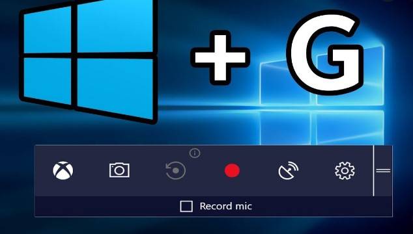Click the large white letter G

coord(326,53)
